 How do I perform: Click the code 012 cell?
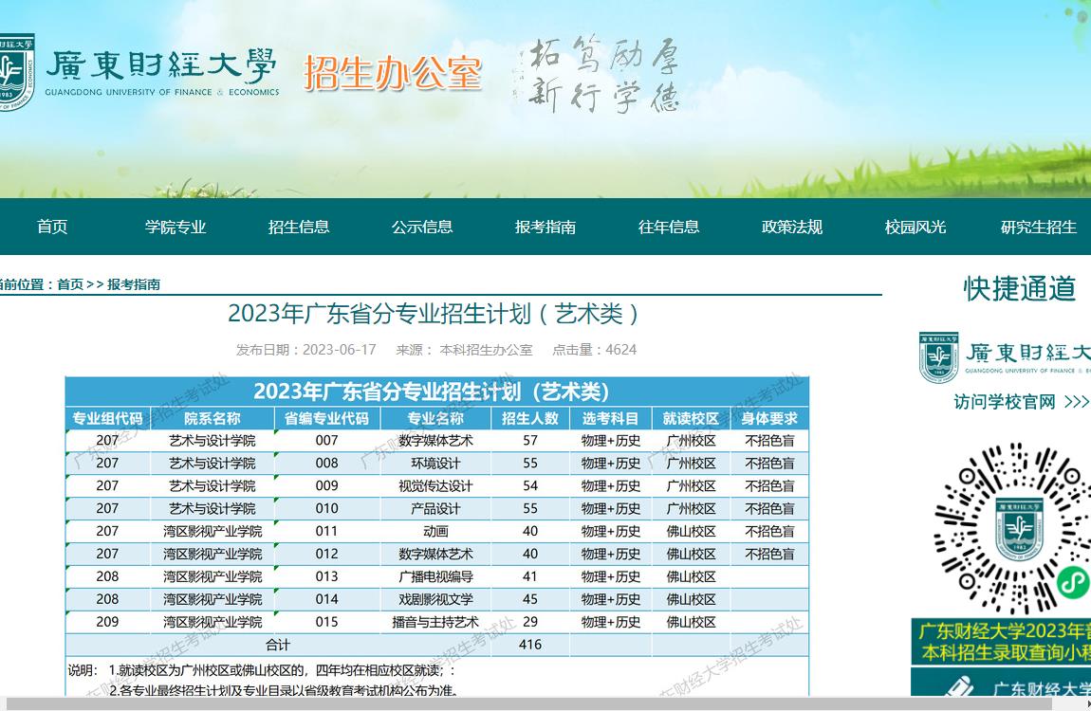(326, 554)
